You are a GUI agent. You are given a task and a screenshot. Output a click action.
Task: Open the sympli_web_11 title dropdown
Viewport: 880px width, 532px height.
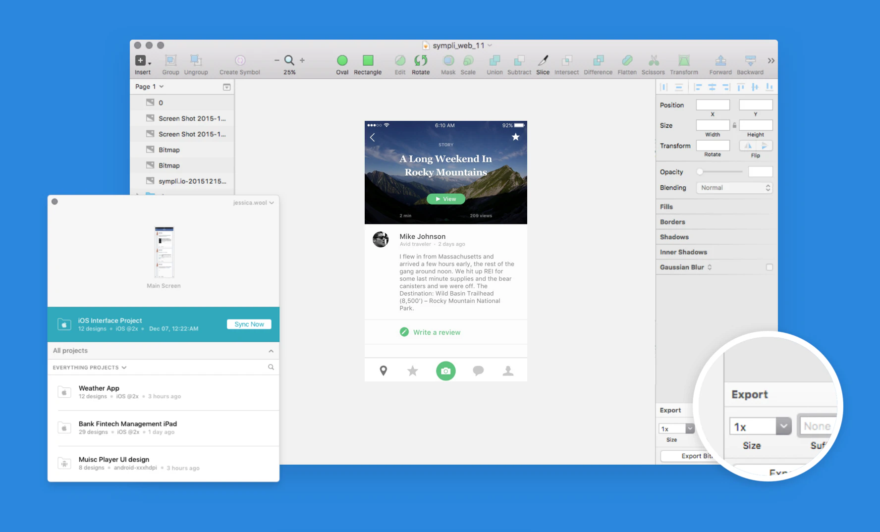click(x=490, y=45)
